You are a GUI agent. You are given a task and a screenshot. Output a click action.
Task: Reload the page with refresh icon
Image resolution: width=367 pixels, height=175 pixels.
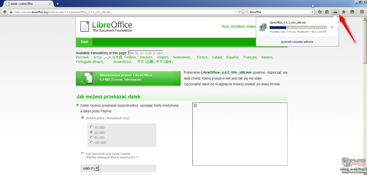pos(240,12)
